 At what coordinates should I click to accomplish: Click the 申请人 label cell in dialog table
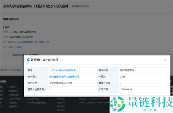pyautogui.click(x=108, y=77)
